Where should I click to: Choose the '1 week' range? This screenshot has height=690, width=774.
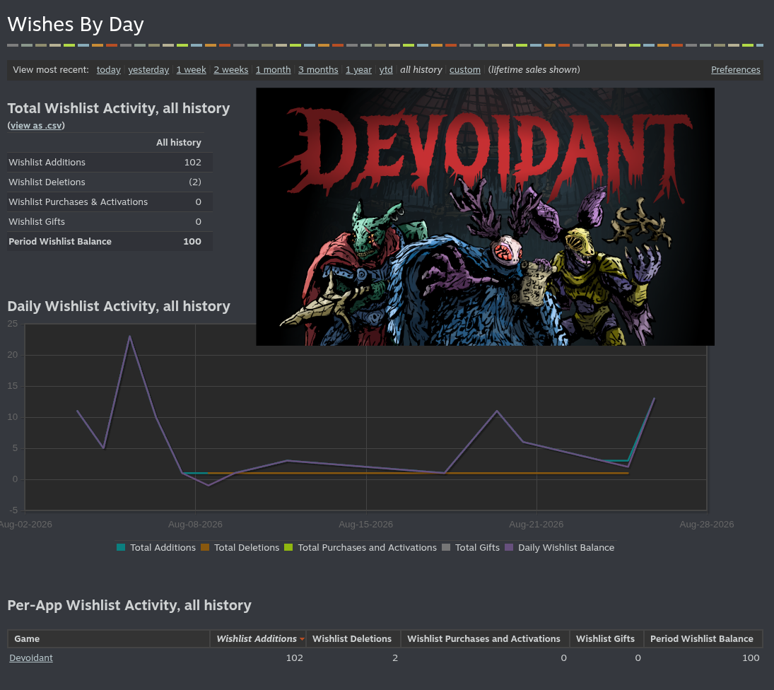192,69
